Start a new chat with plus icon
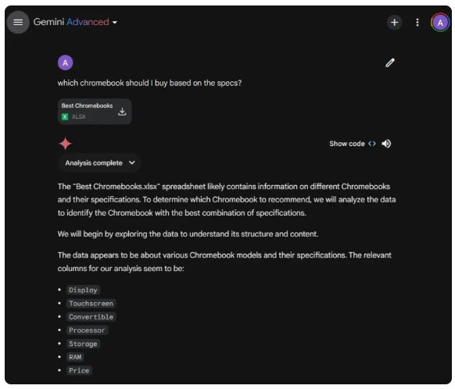The image size is (455, 389). point(394,23)
